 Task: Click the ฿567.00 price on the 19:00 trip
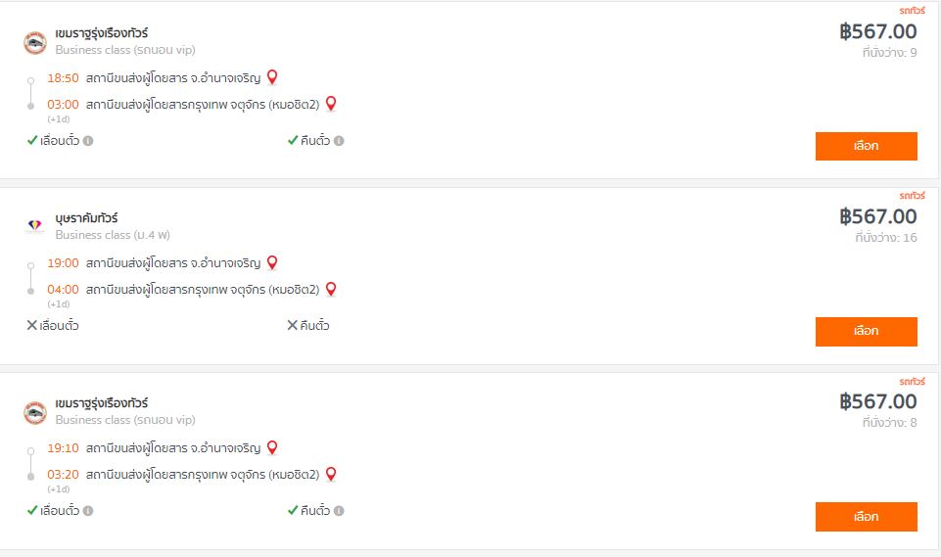[878, 216]
